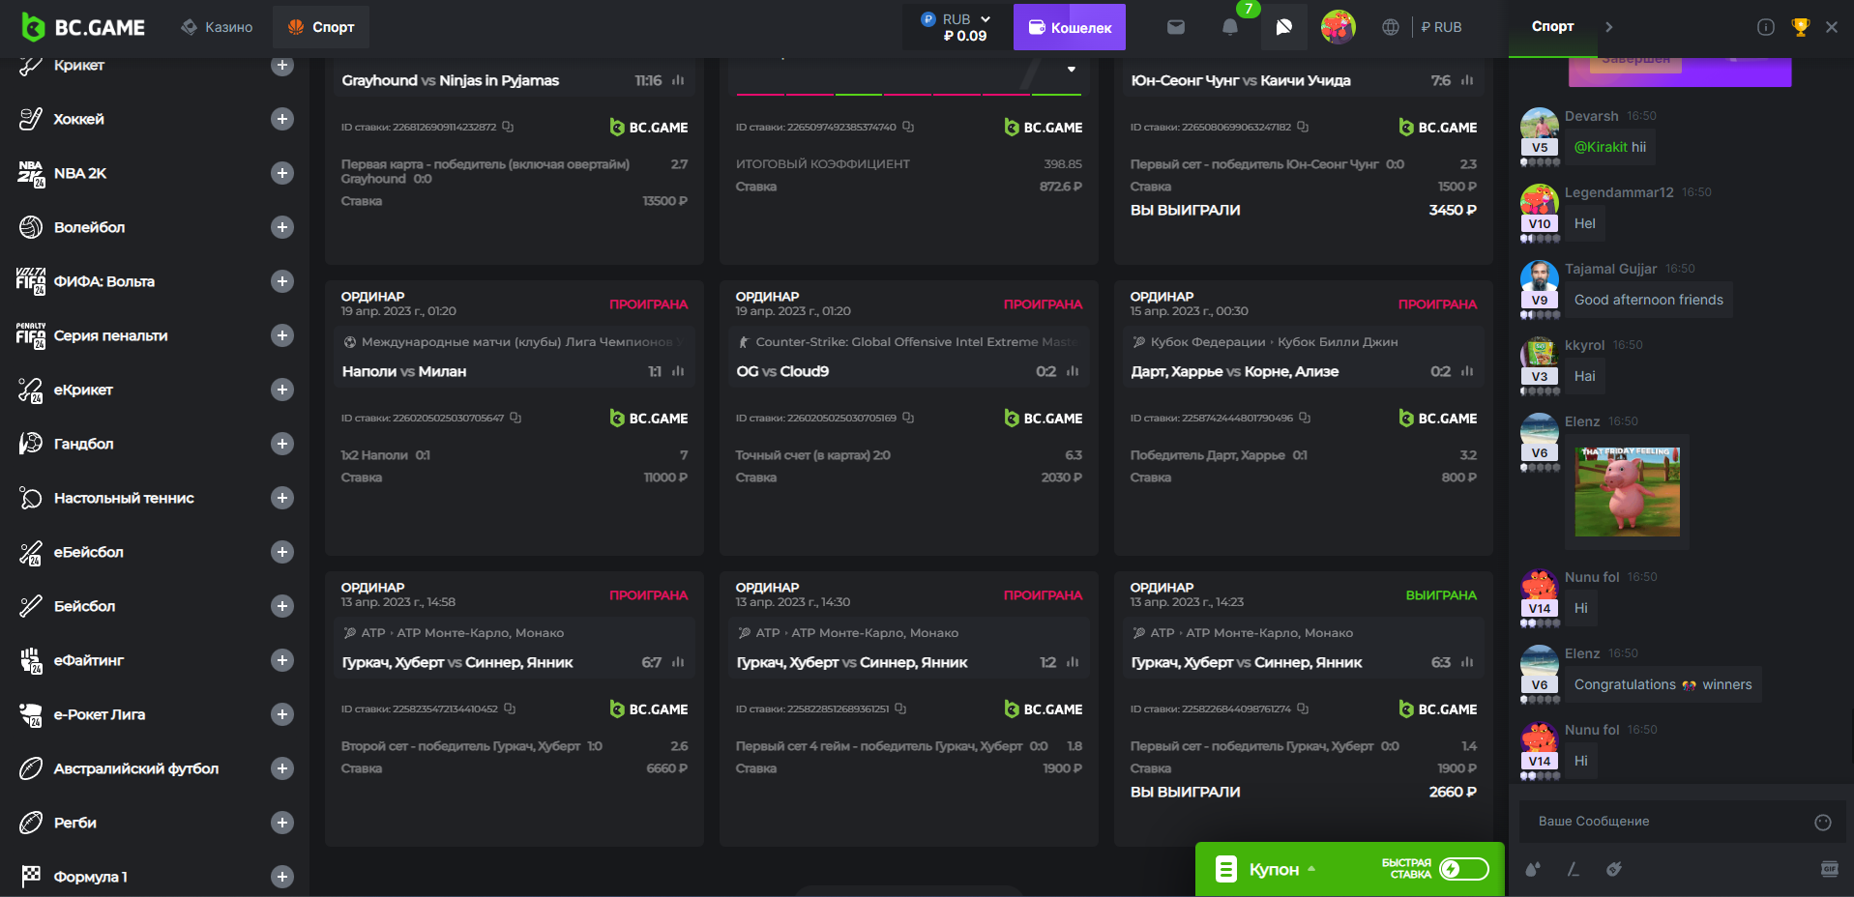Open the ₽ RUB odds currency selector
Viewport: 1854px width, 897px height.
pos(1441,27)
